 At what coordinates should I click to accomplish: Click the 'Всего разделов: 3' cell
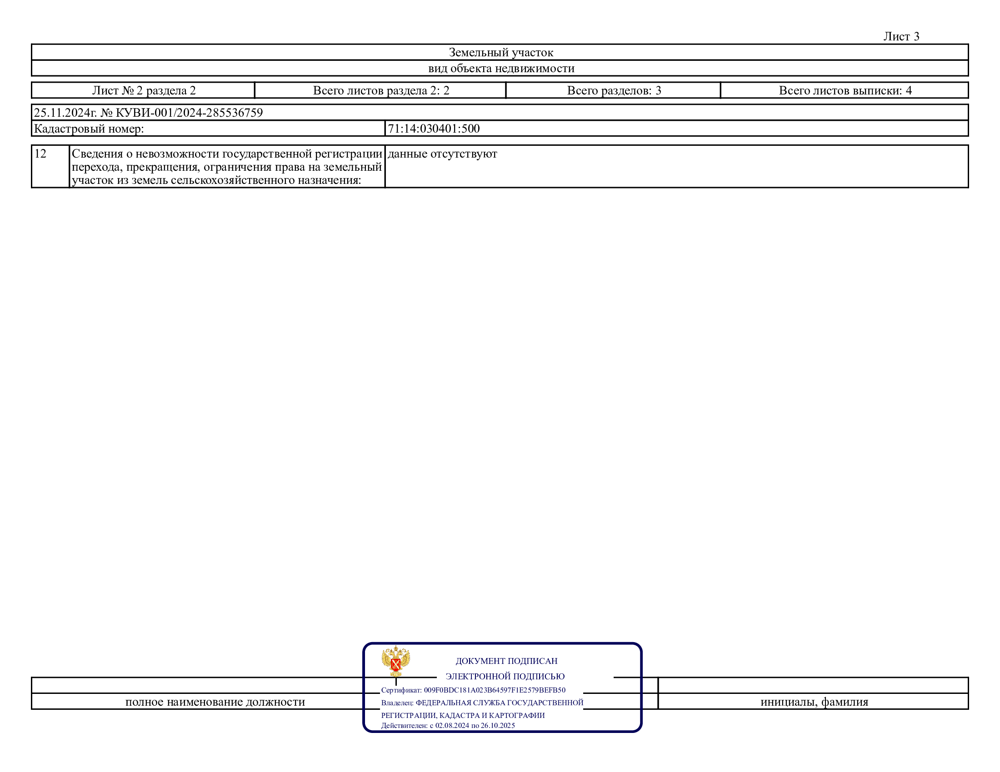click(614, 90)
